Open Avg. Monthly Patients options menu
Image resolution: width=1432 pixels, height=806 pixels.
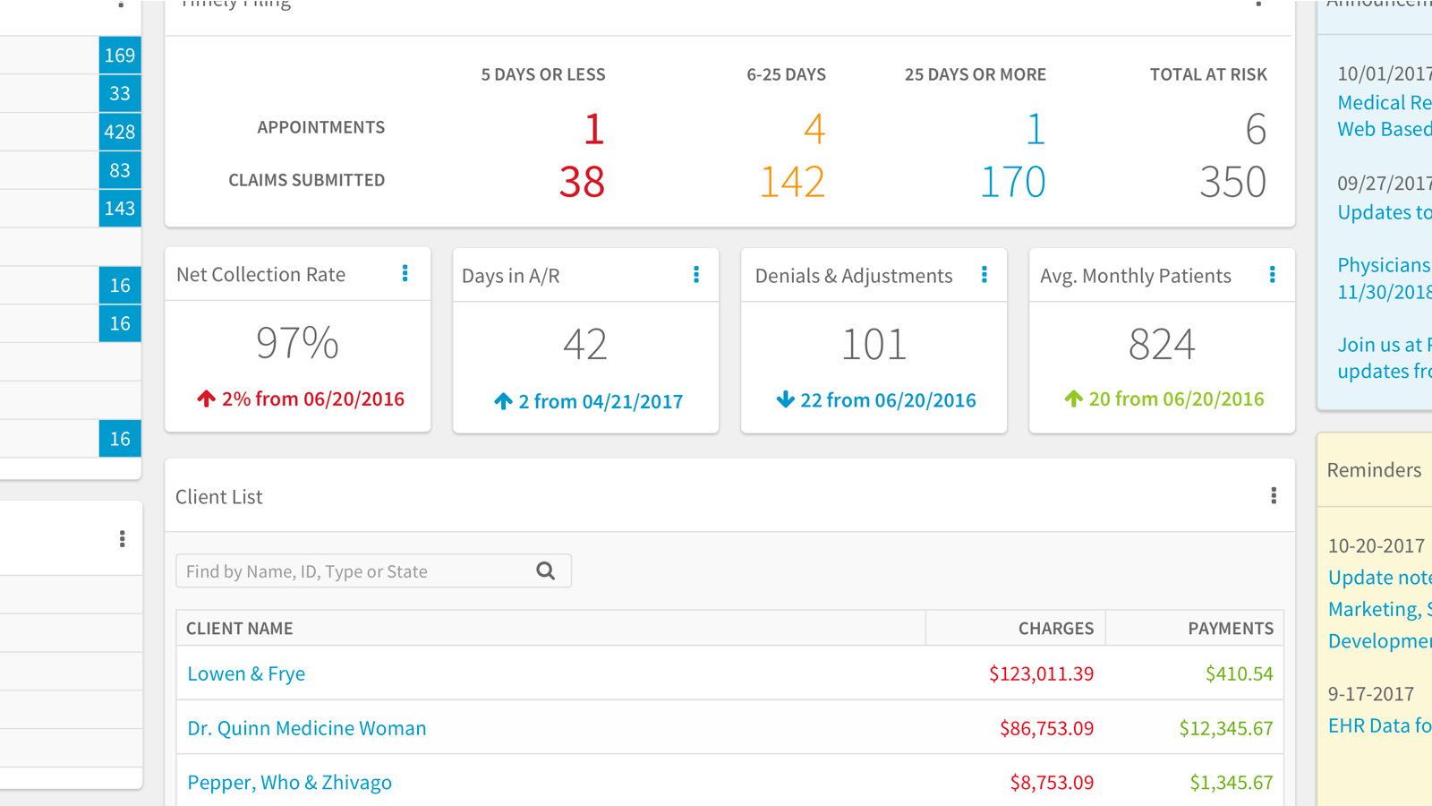tap(1272, 275)
